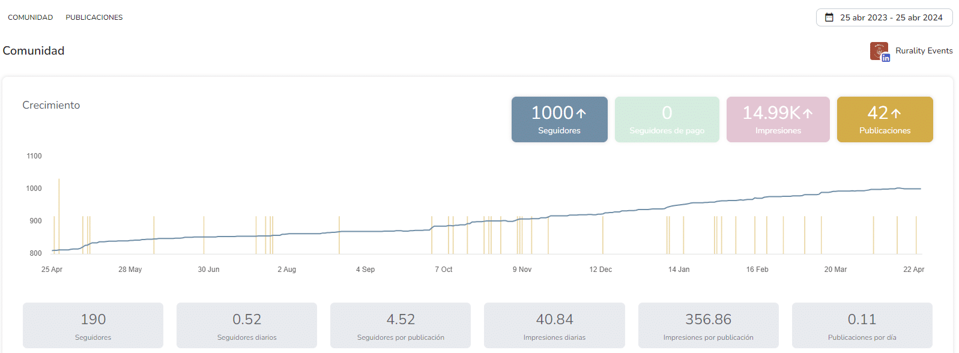The image size is (959, 353).
Task: Click the 0.52 Seguidores diarios card
Action: [247, 325]
